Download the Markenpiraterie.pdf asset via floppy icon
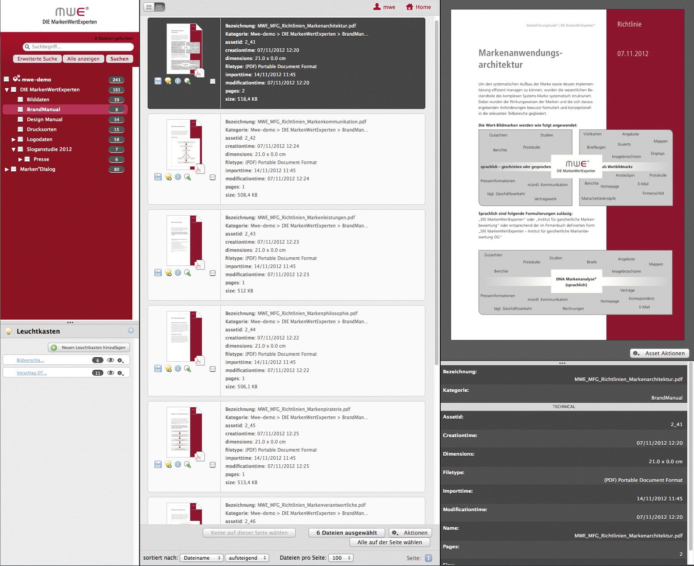This screenshot has height=566, width=694. click(x=158, y=464)
